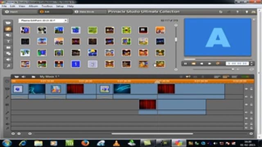The image size is (262, 147).
Task: Switch to the Import tab
Action: click(x=20, y=12)
